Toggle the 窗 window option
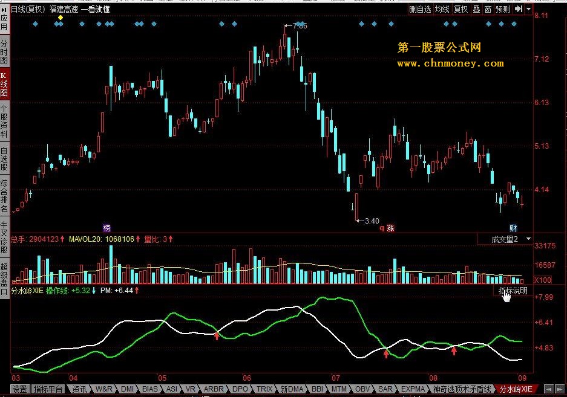Screen dimensions: 567x397 pos(488,9)
